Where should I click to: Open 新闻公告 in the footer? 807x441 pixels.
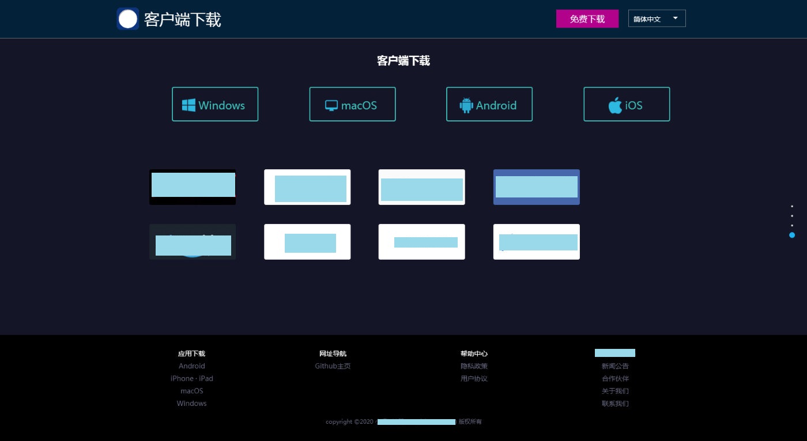click(615, 366)
